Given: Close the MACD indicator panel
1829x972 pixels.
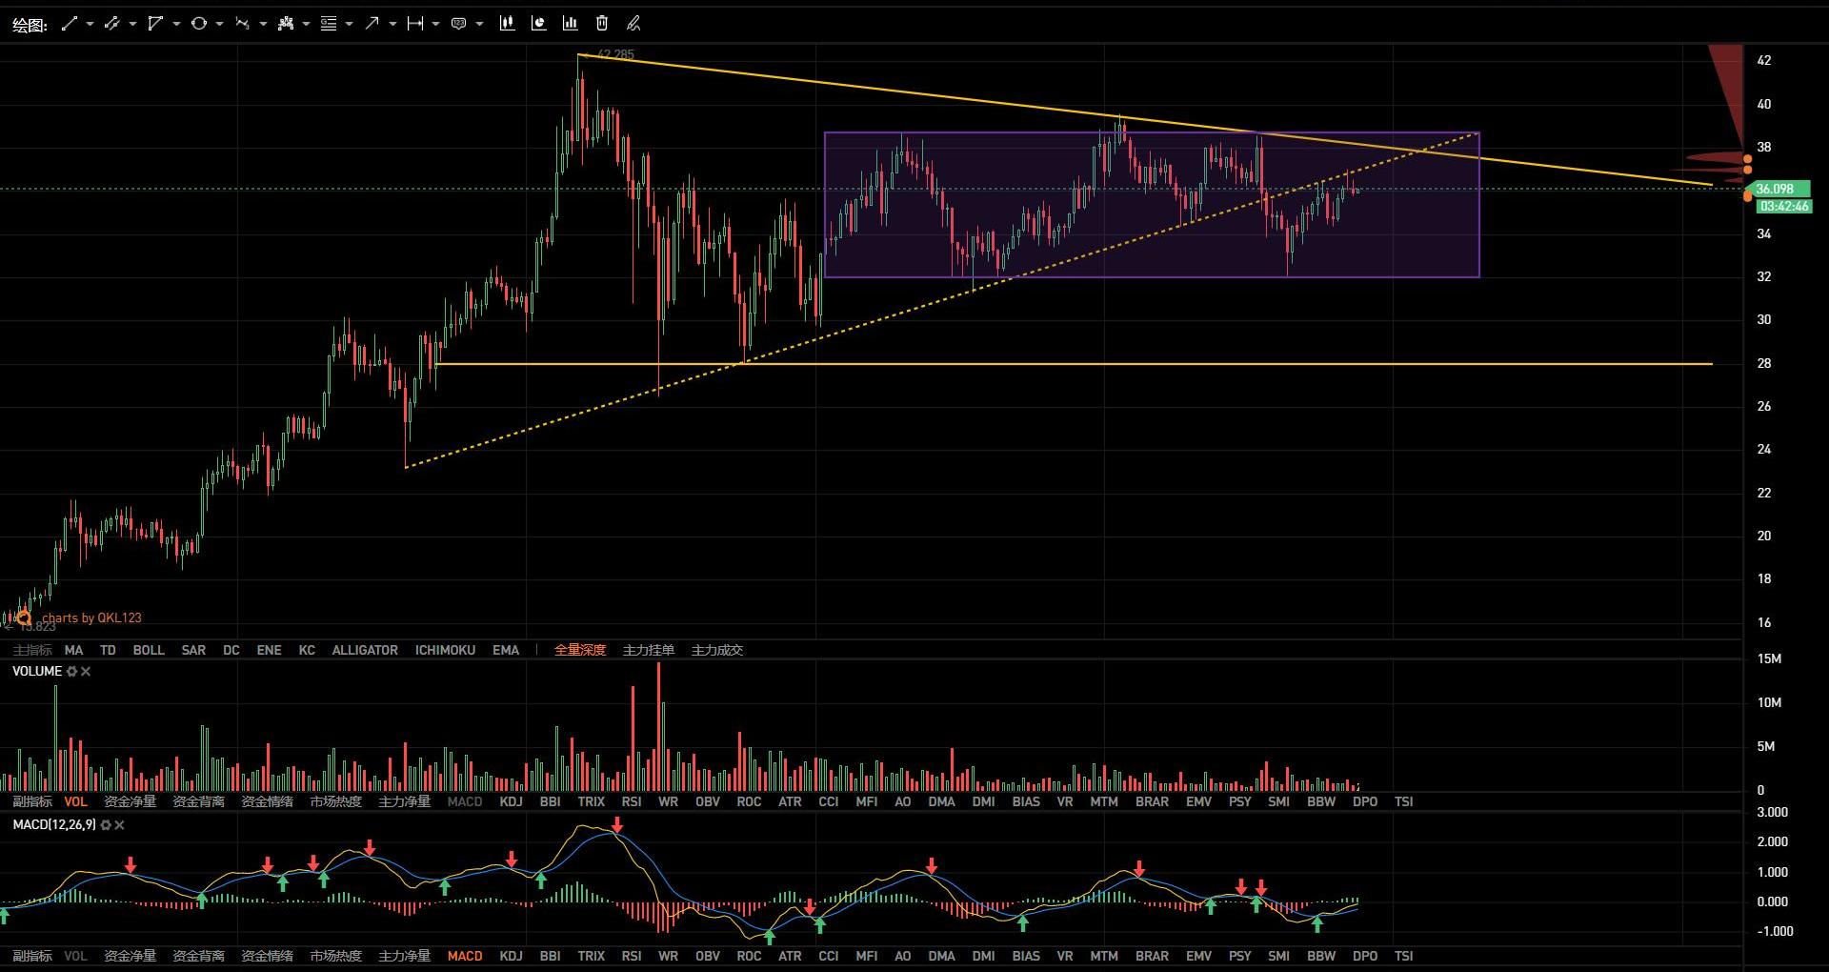Looking at the screenshot, I should tap(119, 825).
